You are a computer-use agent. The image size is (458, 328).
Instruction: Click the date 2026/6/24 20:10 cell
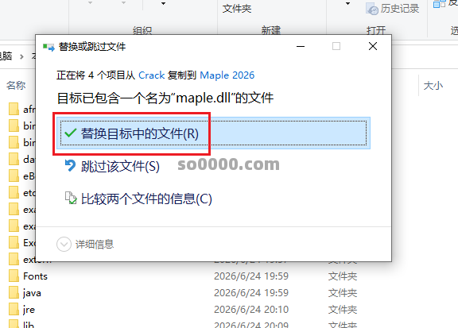[251, 309]
